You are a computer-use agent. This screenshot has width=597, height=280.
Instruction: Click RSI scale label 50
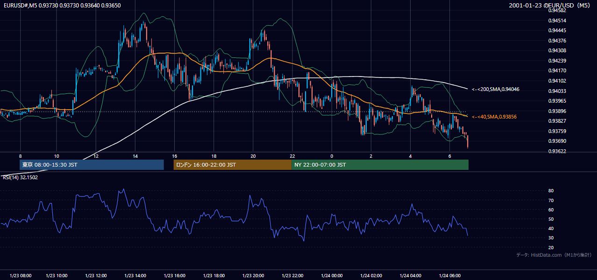pos(551,219)
